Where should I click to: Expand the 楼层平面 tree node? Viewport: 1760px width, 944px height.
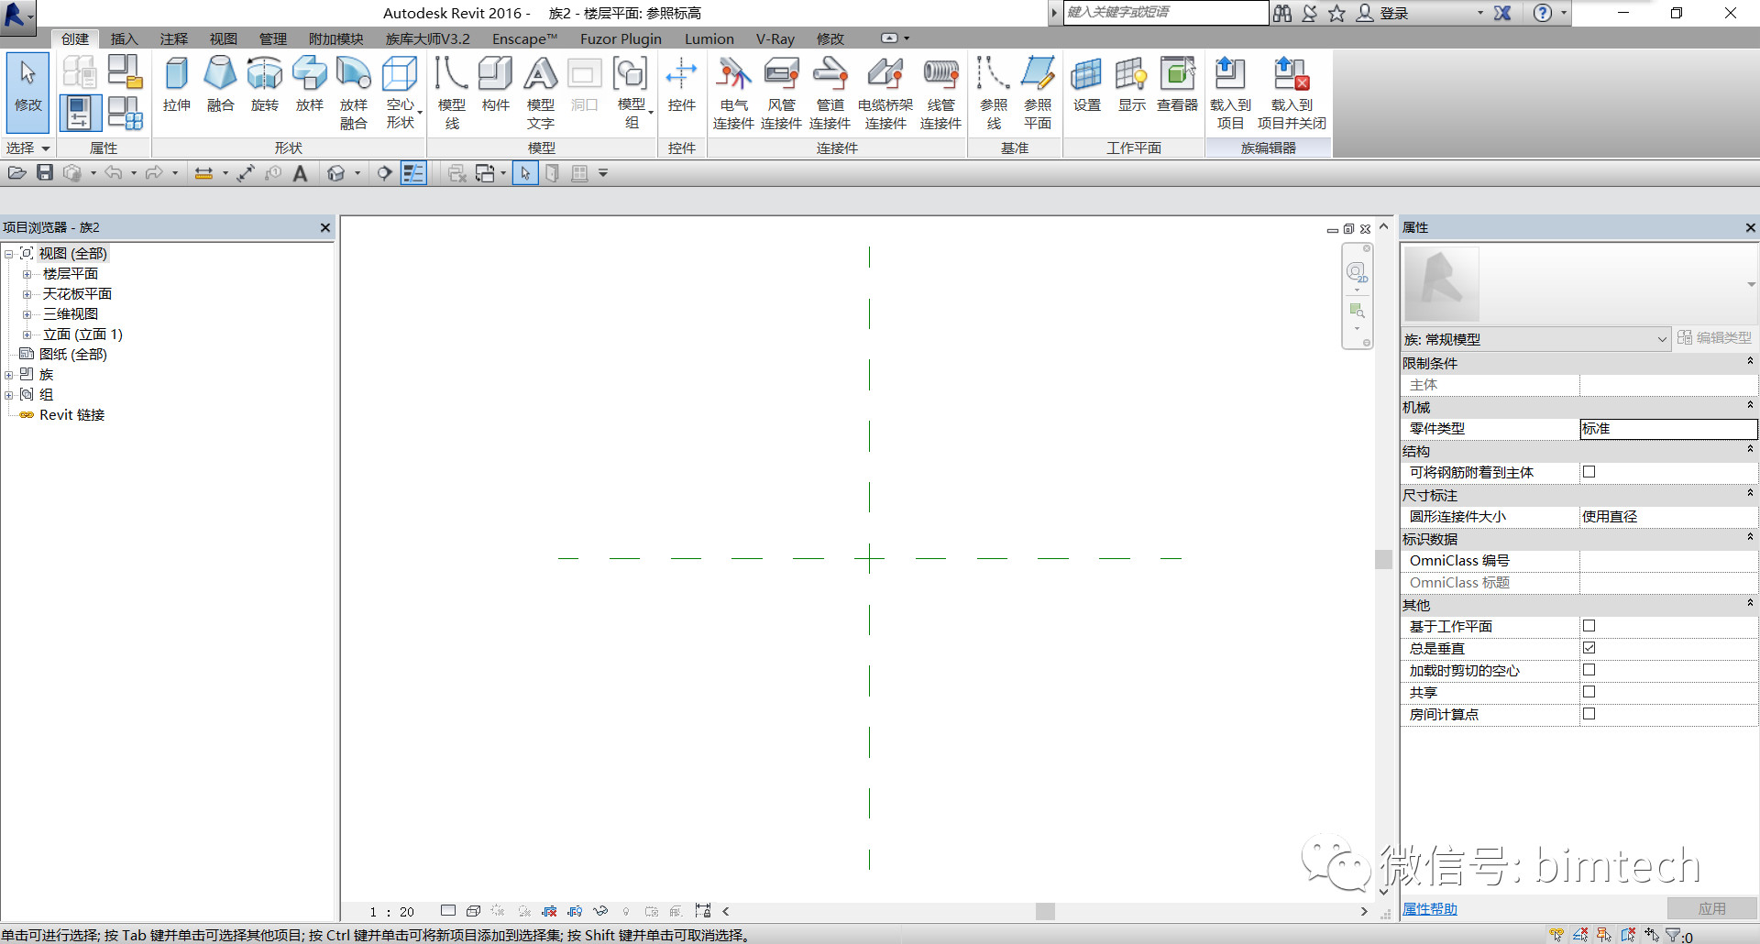27,274
